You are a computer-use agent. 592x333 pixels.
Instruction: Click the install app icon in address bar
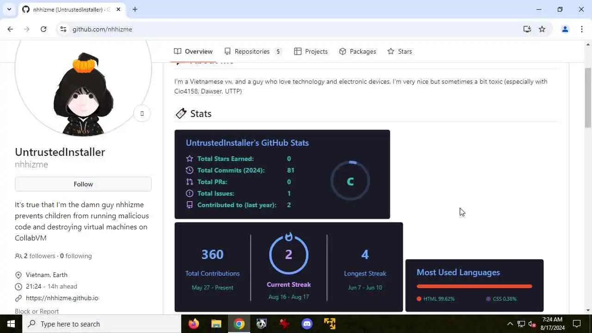pos(527,29)
